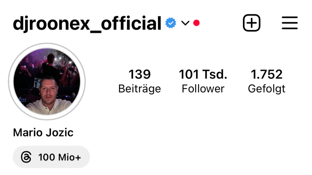View the 101 Tsd. follower count
The height and width of the screenshot is (175, 312).
pos(203,74)
